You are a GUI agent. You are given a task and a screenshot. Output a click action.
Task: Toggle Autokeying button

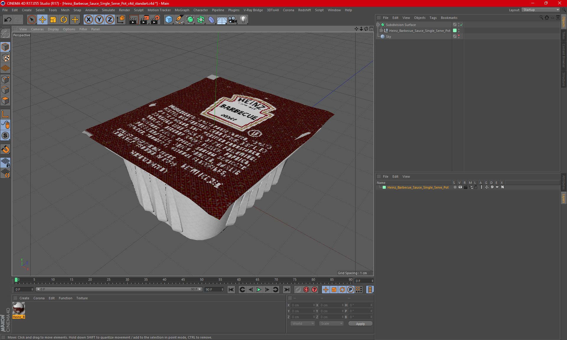pyautogui.click(x=306, y=290)
